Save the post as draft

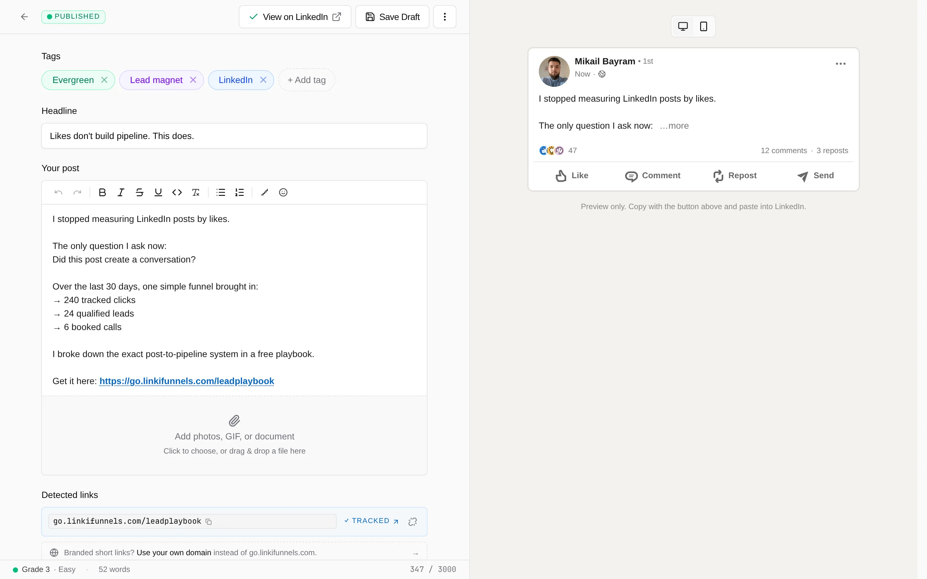coord(392,17)
